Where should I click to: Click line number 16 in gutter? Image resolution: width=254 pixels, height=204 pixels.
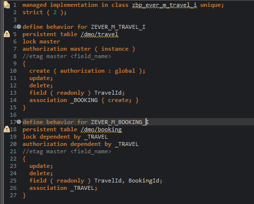pyautogui.click(x=13, y=115)
